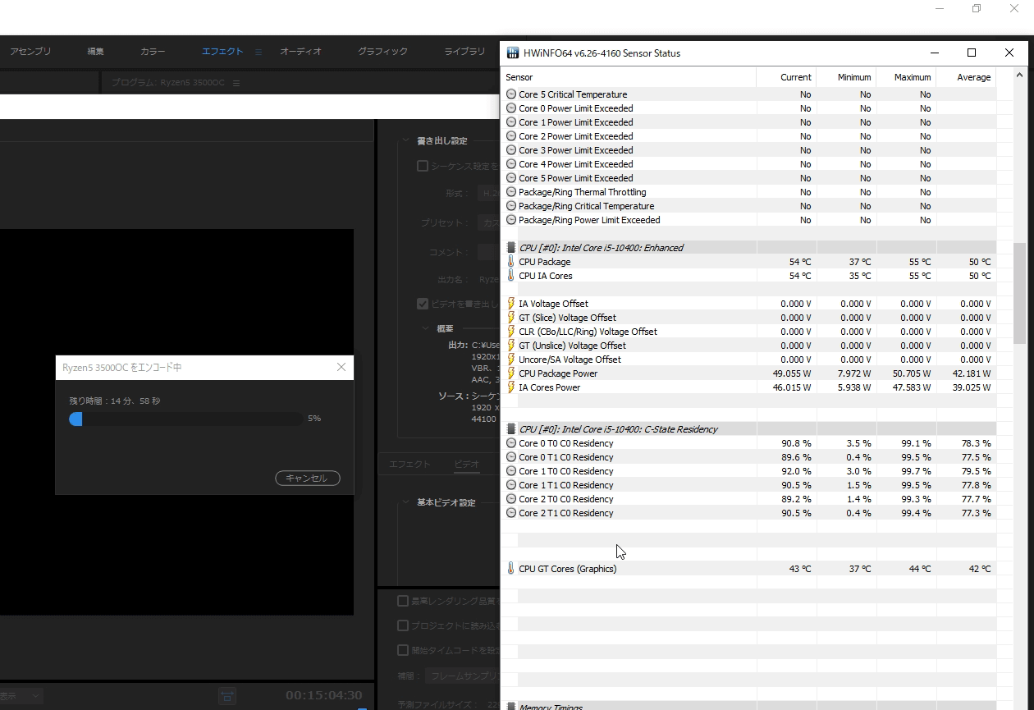The width and height of the screenshot is (1034, 710).
Task: Open the エフェクト workspace panel menu icon
Action: point(258,52)
